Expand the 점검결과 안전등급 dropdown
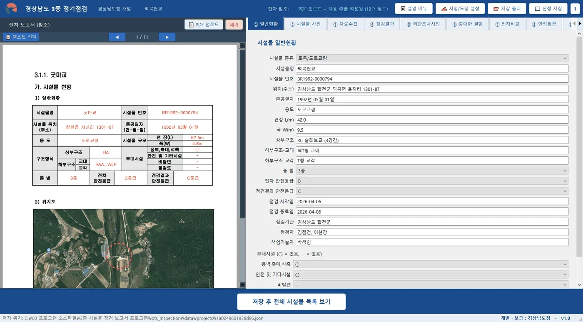583x322 pixels. (x=432, y=191)
